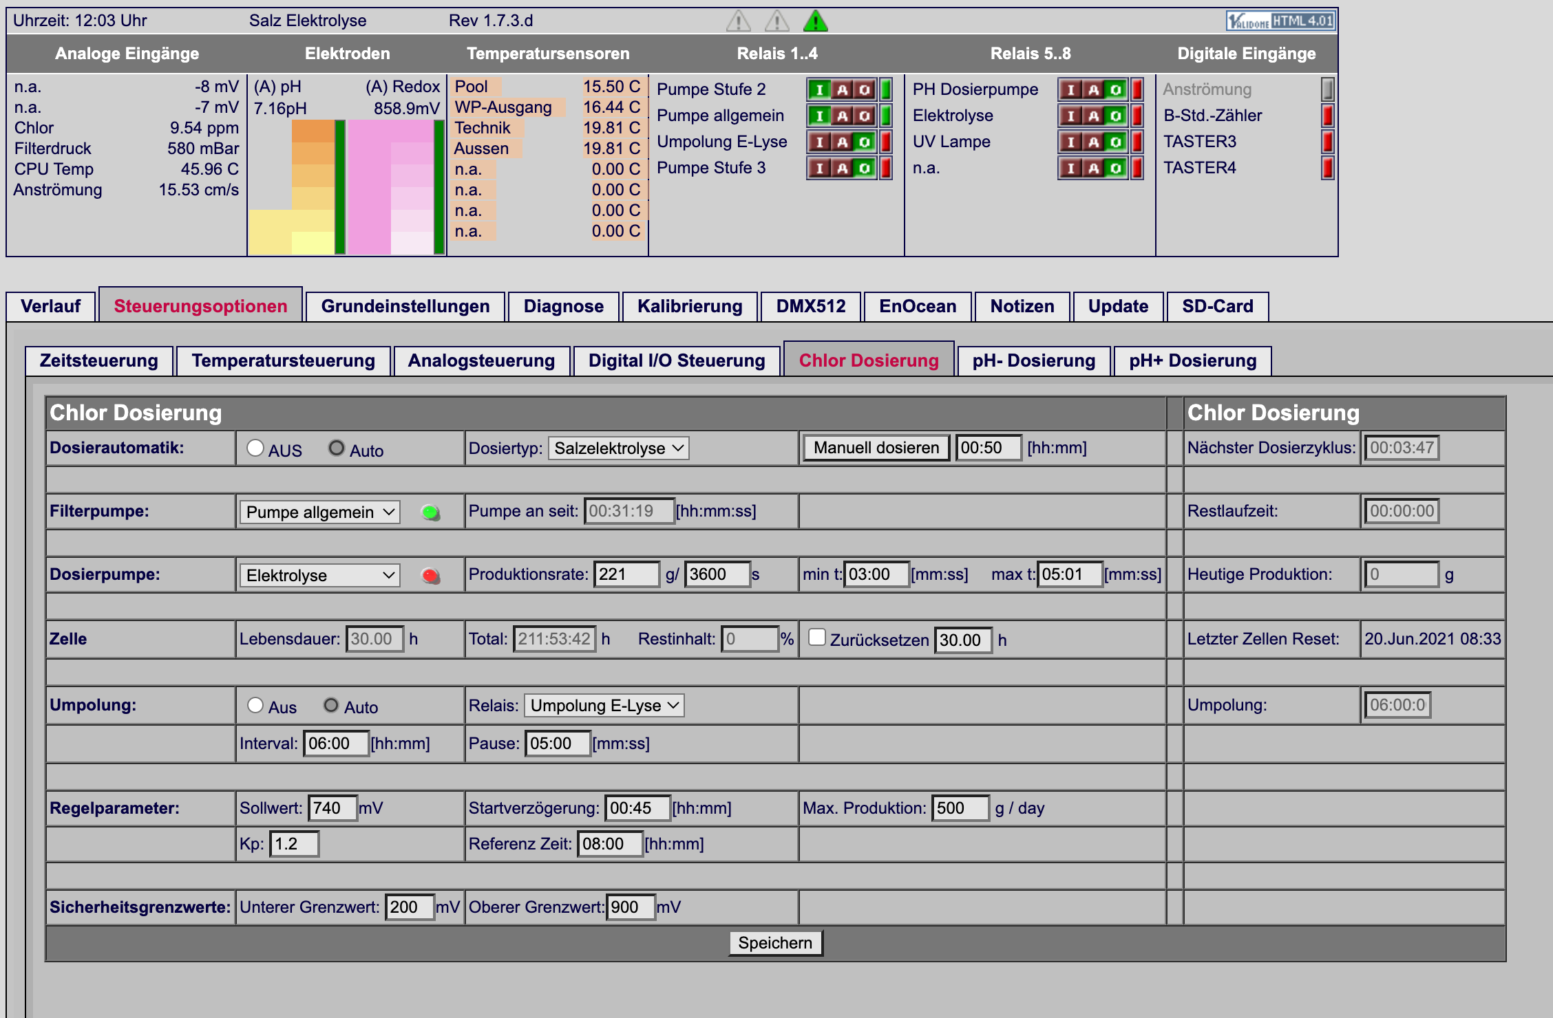The height and width of the screenshot is (1018, 1553).
Task: Click I for the n.a. relay under Relais 5..8
Action: [1070, 168]
